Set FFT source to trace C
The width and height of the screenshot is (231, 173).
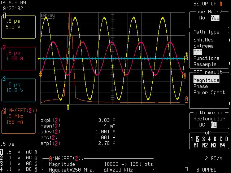click(221, 139)
